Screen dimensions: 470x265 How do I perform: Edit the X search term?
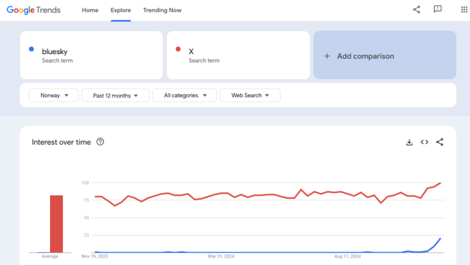238,55
